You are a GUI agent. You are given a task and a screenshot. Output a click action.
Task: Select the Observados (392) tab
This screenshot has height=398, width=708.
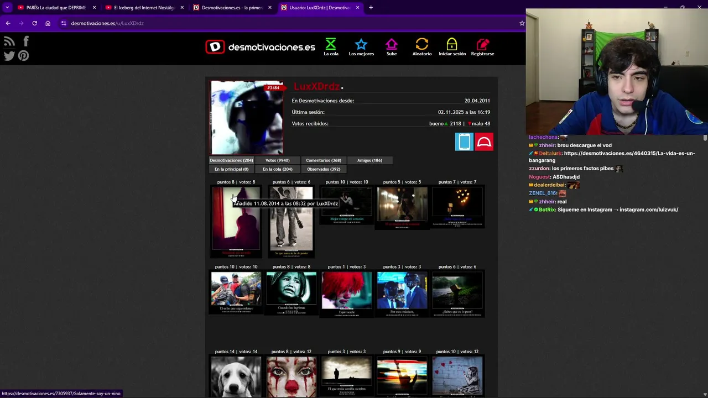coord(324,169)
